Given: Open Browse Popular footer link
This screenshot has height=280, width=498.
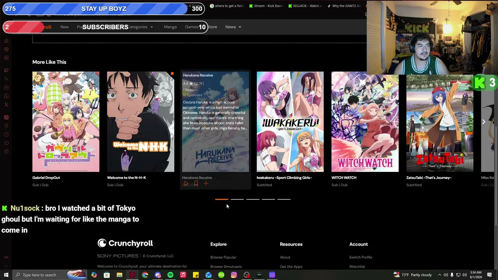Looking at the screenshot, I should tap(223, 257).
